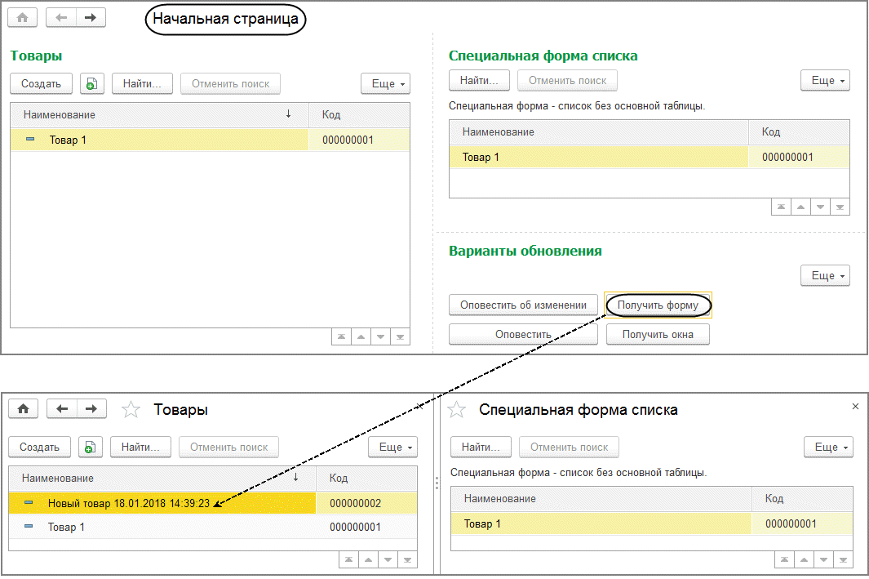Jump to first row in top Товары list
This screenshot has height=579, width=869.
tap(341, 336)
